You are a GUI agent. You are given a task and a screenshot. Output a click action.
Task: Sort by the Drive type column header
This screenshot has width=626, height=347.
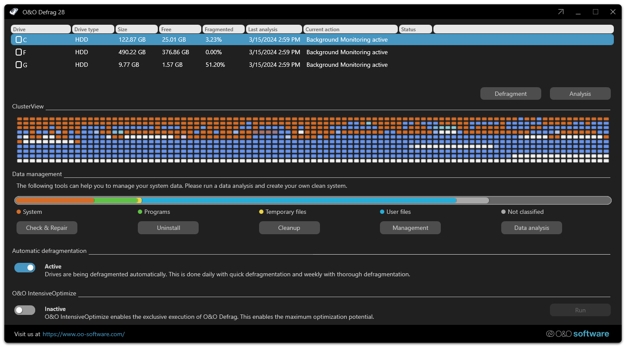point(93,29)
